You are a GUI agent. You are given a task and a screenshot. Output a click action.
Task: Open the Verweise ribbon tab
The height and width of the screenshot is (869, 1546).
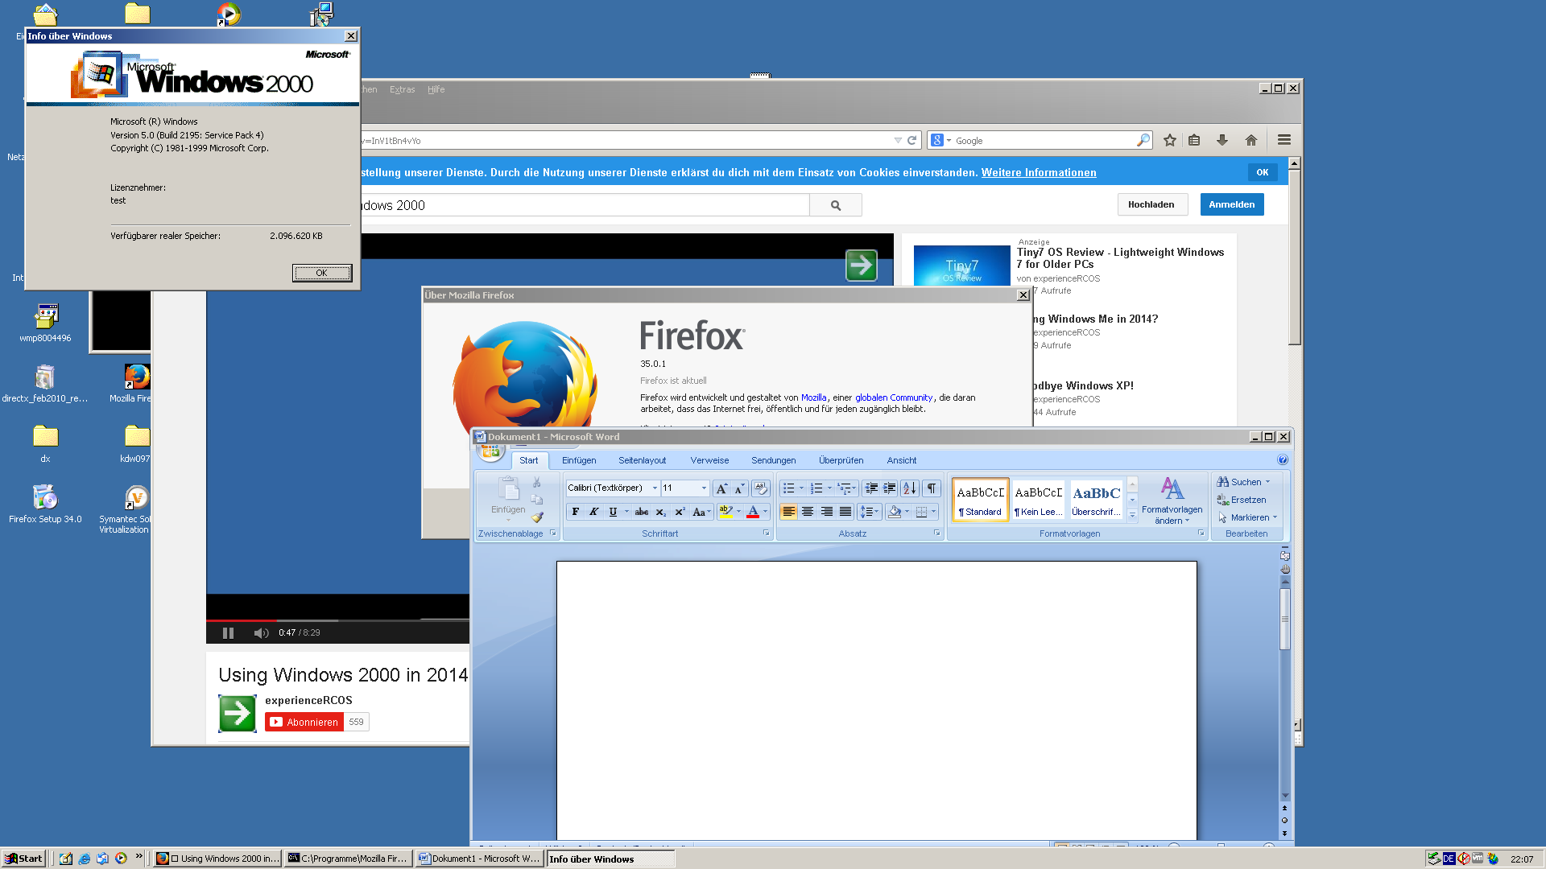pyautogui.click(x=709, y=460)
